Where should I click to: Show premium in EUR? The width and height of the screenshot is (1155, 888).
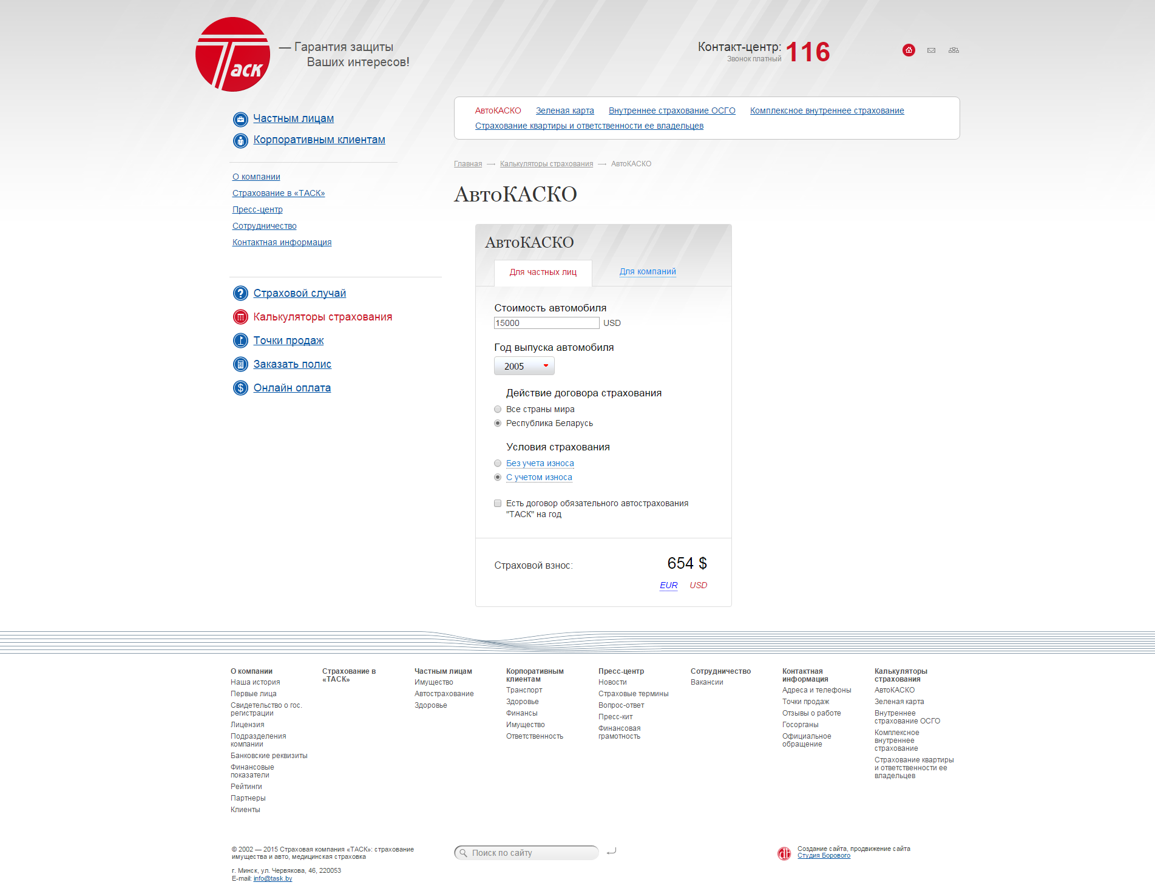pos(669,585)
